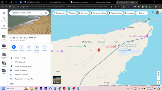This screenshot has width=162, height=91.
Task: Collapse the side panel with the arrow
Action: click(x=52, y=48)
